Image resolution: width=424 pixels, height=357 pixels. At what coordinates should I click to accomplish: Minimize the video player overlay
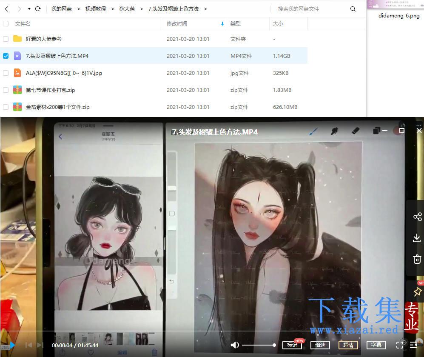click(x=385, y=131)
